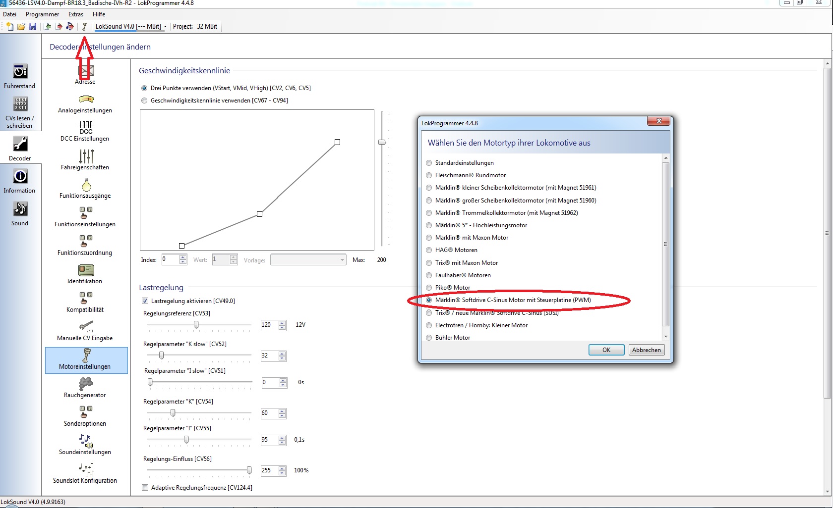
Task: Create a new project file
Action: click(x=9, y=26)
